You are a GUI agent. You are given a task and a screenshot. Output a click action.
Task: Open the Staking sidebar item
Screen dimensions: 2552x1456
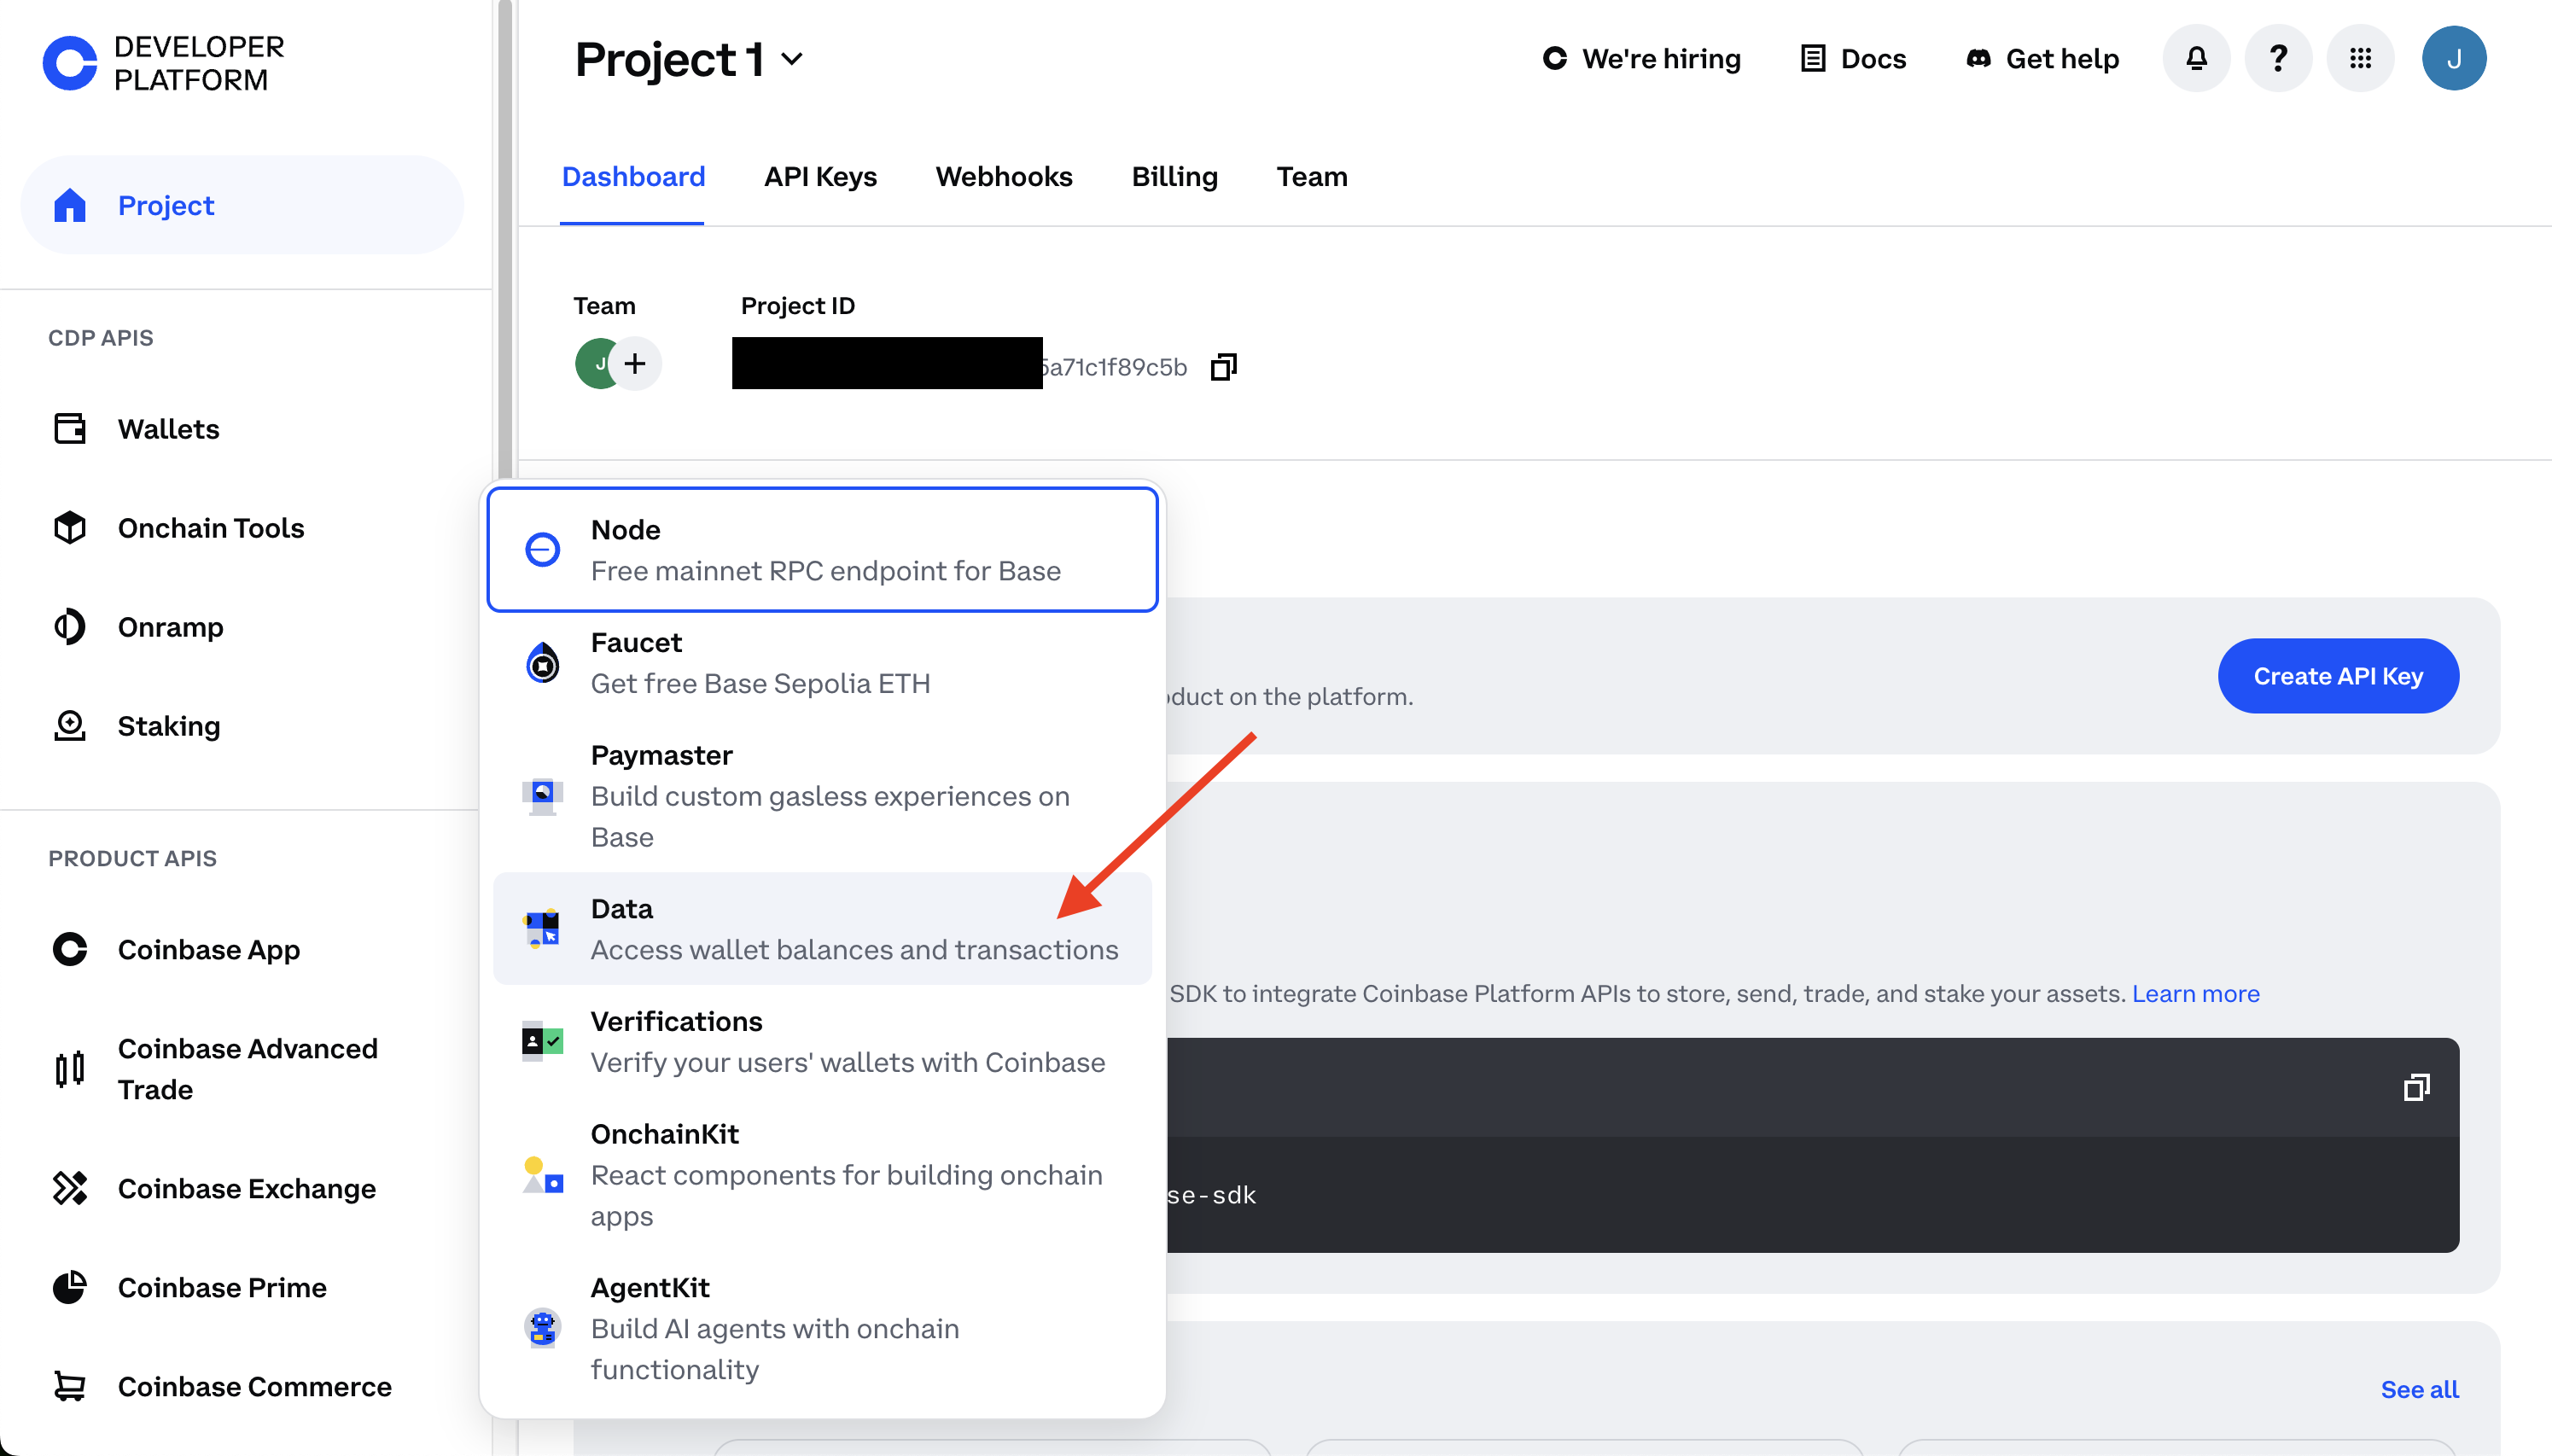(242, 726)
